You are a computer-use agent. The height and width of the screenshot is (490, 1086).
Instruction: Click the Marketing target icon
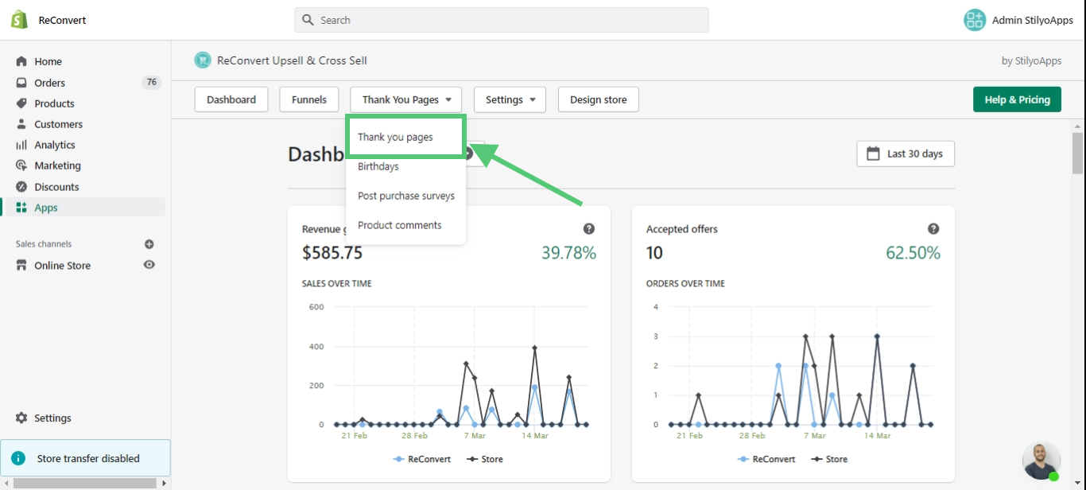21,165
